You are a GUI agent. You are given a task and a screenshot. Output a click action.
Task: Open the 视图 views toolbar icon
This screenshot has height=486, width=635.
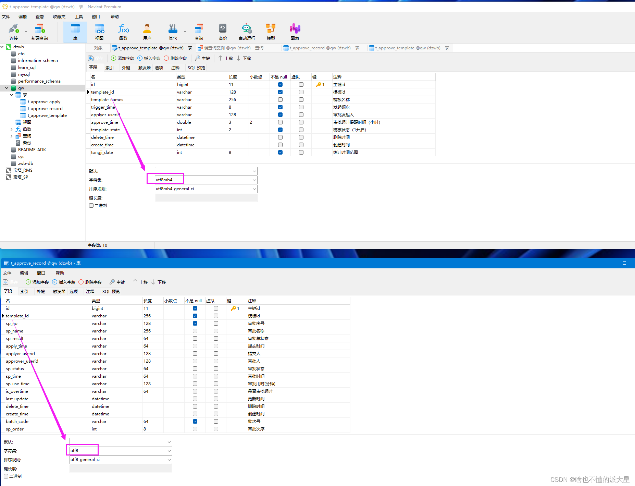point(99,32)
